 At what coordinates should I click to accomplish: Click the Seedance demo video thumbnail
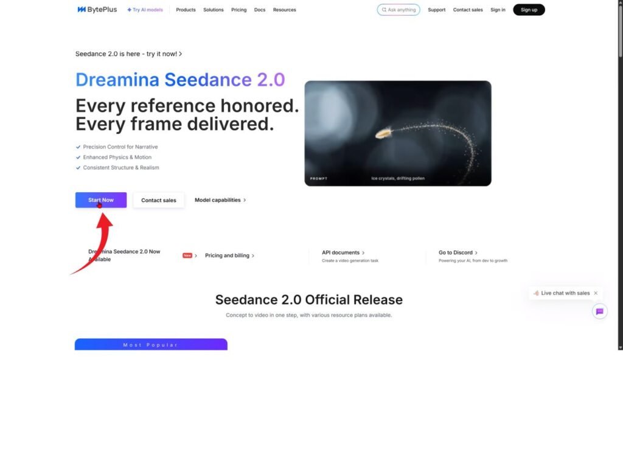[397, 133]
